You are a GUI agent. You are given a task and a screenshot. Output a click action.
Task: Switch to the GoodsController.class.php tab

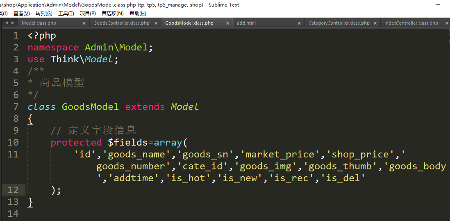[x=121, y=23]
